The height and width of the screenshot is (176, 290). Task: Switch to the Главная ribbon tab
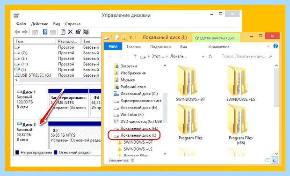pos(134,47)
